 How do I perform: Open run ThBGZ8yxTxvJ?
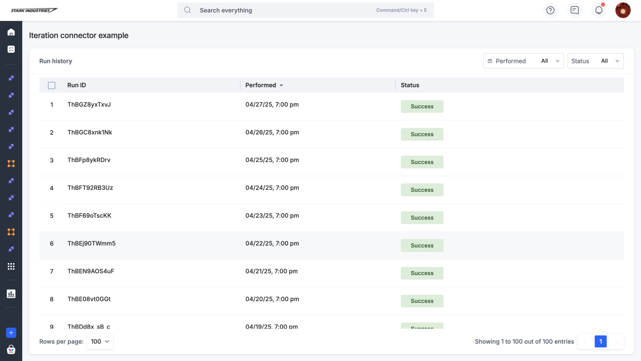click(89, 105)
